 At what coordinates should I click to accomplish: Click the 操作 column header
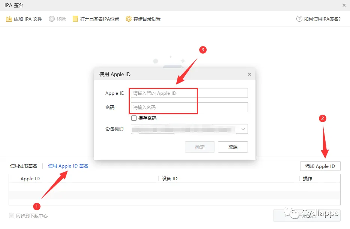coord(308,179)
